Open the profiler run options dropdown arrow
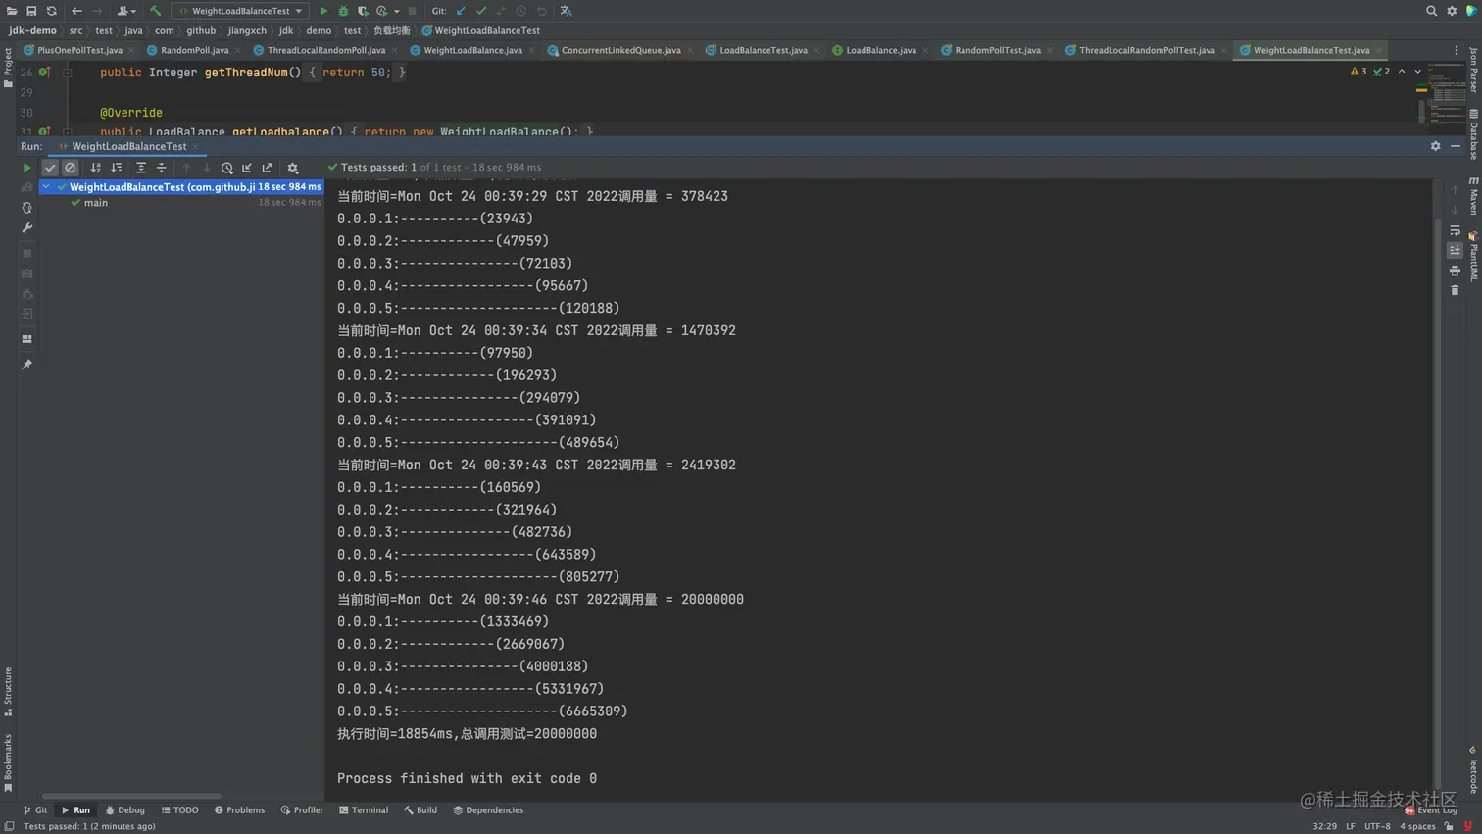1482x834 pixels. [x=397, y=11]
